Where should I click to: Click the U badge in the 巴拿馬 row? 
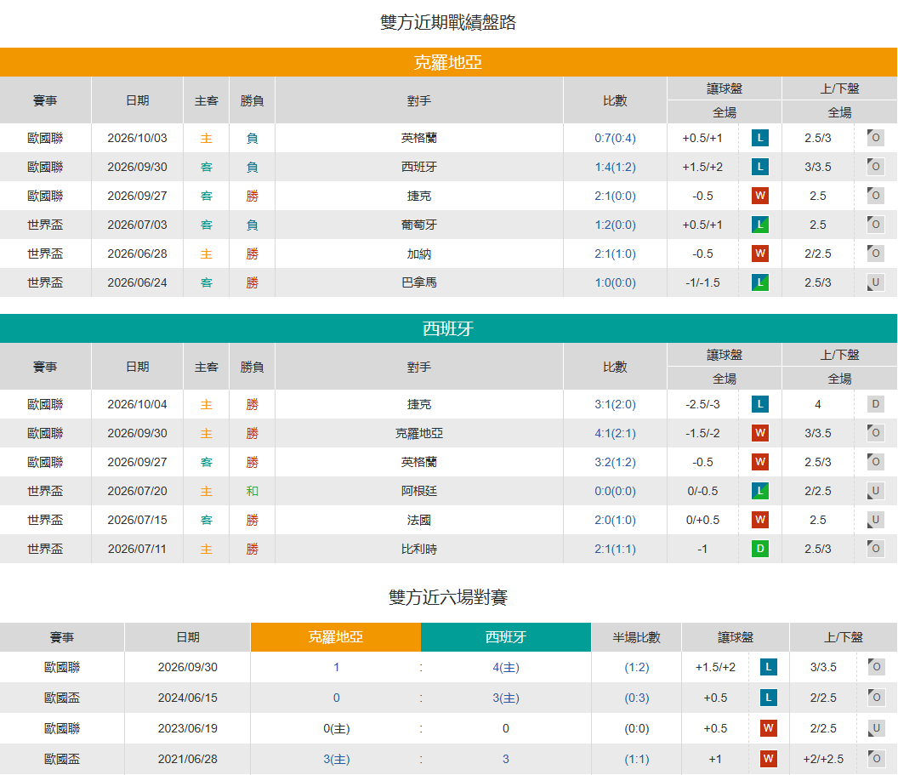point(876,282)
